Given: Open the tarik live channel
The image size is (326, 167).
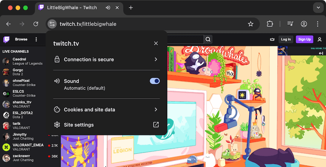Looking at the screenshot, I should tap(23, 126).
